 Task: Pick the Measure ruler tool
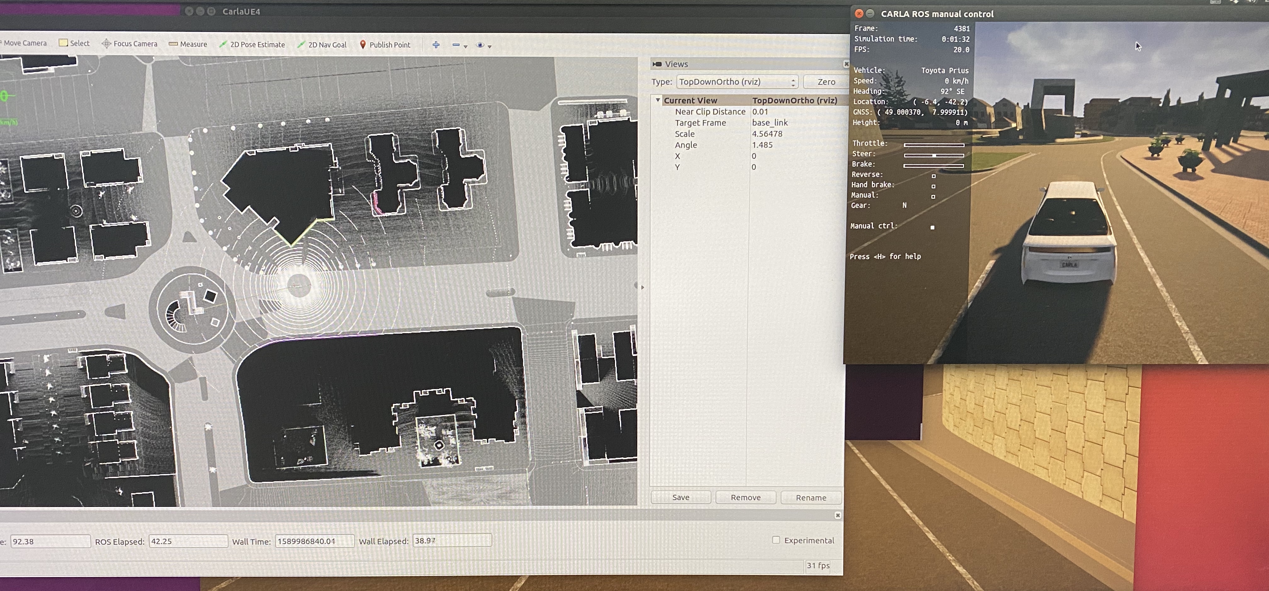click(x=188, y=44)
